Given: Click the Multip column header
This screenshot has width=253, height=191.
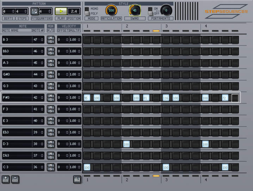Looking at the screenshot, I should point(75,30).
